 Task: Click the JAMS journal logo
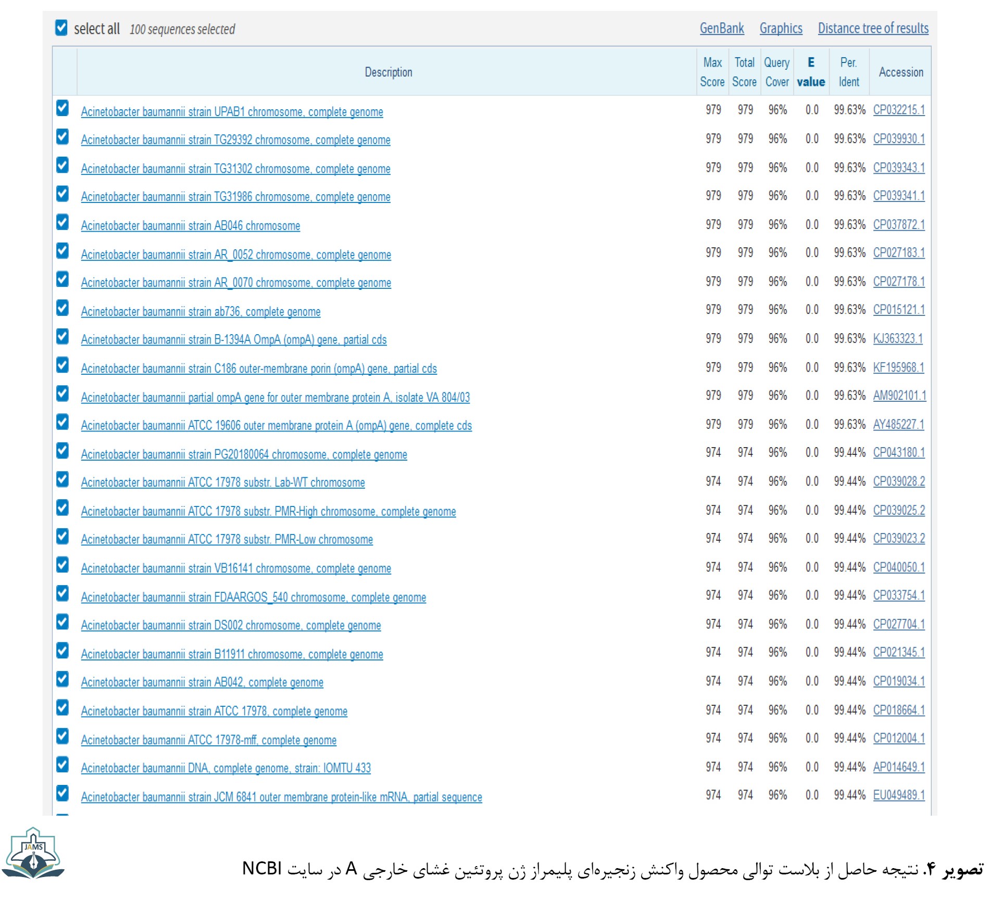tap(33, 854)
